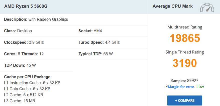The image size is (220, 106).
Task: Select the Typical TDP 65 W entry
Action: [96, 54]
